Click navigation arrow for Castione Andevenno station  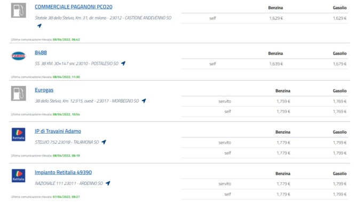point(40,26)
